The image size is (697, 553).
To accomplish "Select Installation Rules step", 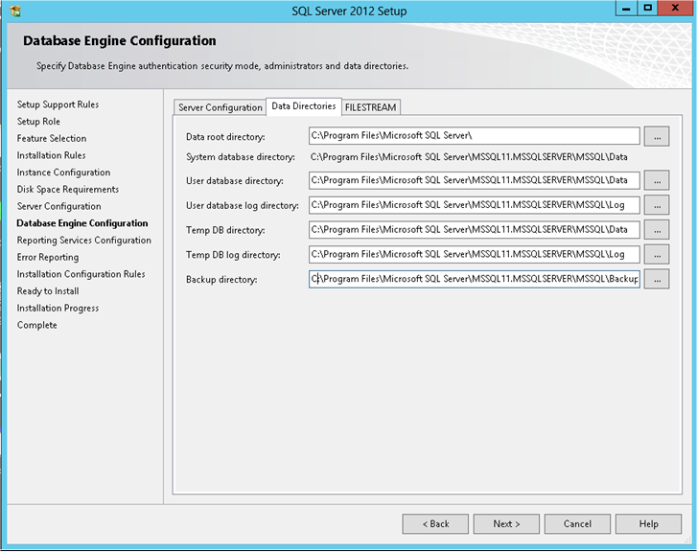I will pos(51,155).
